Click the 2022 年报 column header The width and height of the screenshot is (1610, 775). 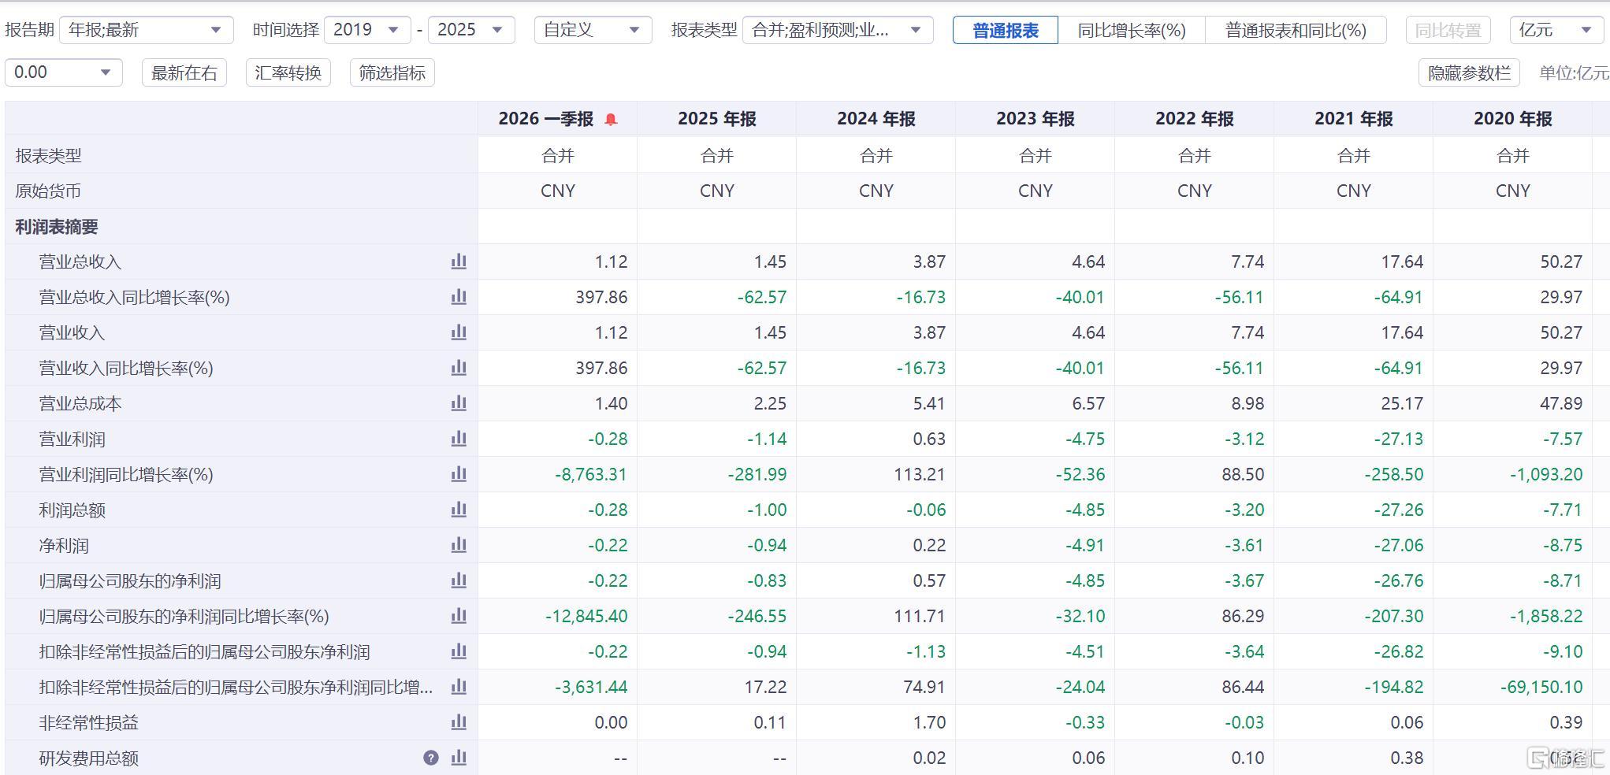click(x=1195, y=119)
